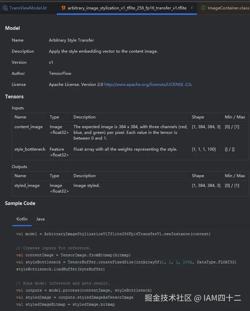Click the model.process code line
Viewport: 250px width, 311px height.
click(84, 290)
